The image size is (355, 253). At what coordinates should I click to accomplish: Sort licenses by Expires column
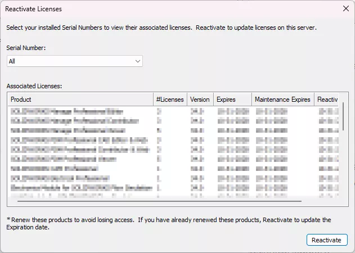[x=232, y=100]
